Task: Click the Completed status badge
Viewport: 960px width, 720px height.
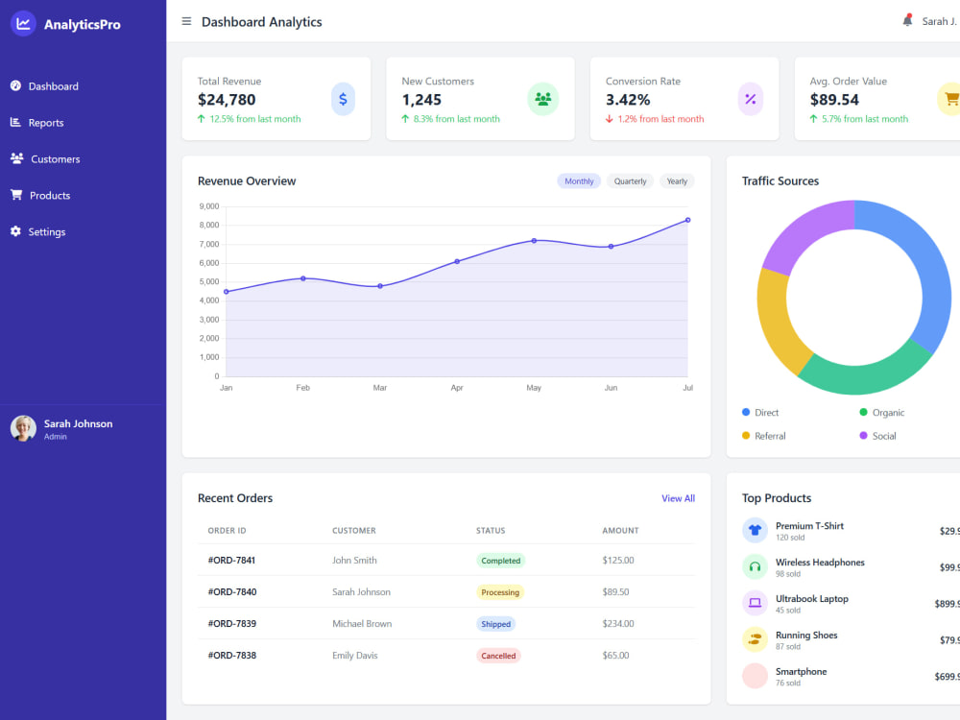Action: 501,561
